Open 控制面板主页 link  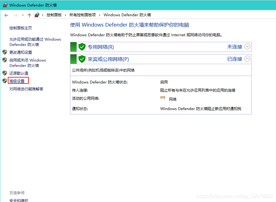click(x=21, y=28)
